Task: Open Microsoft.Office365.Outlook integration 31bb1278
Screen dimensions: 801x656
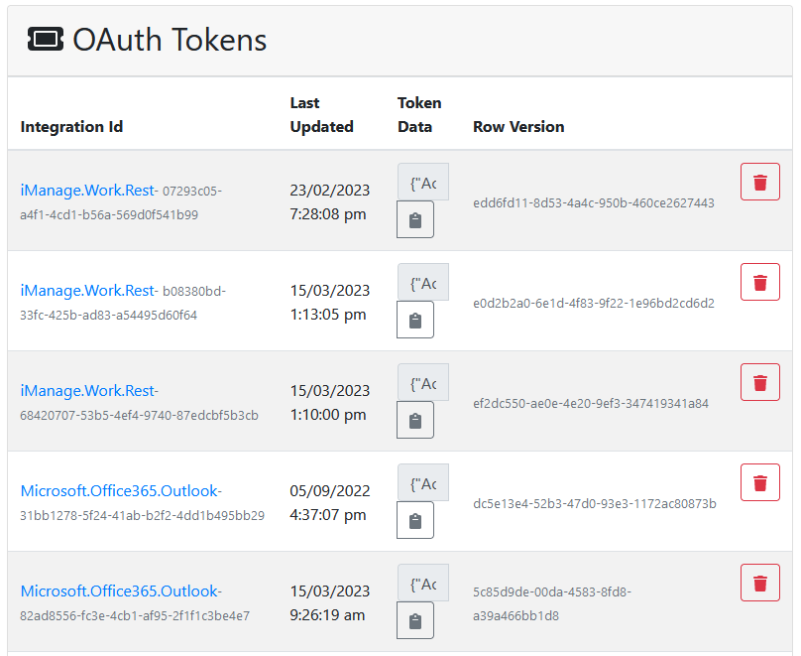Action: pos(120,491)
